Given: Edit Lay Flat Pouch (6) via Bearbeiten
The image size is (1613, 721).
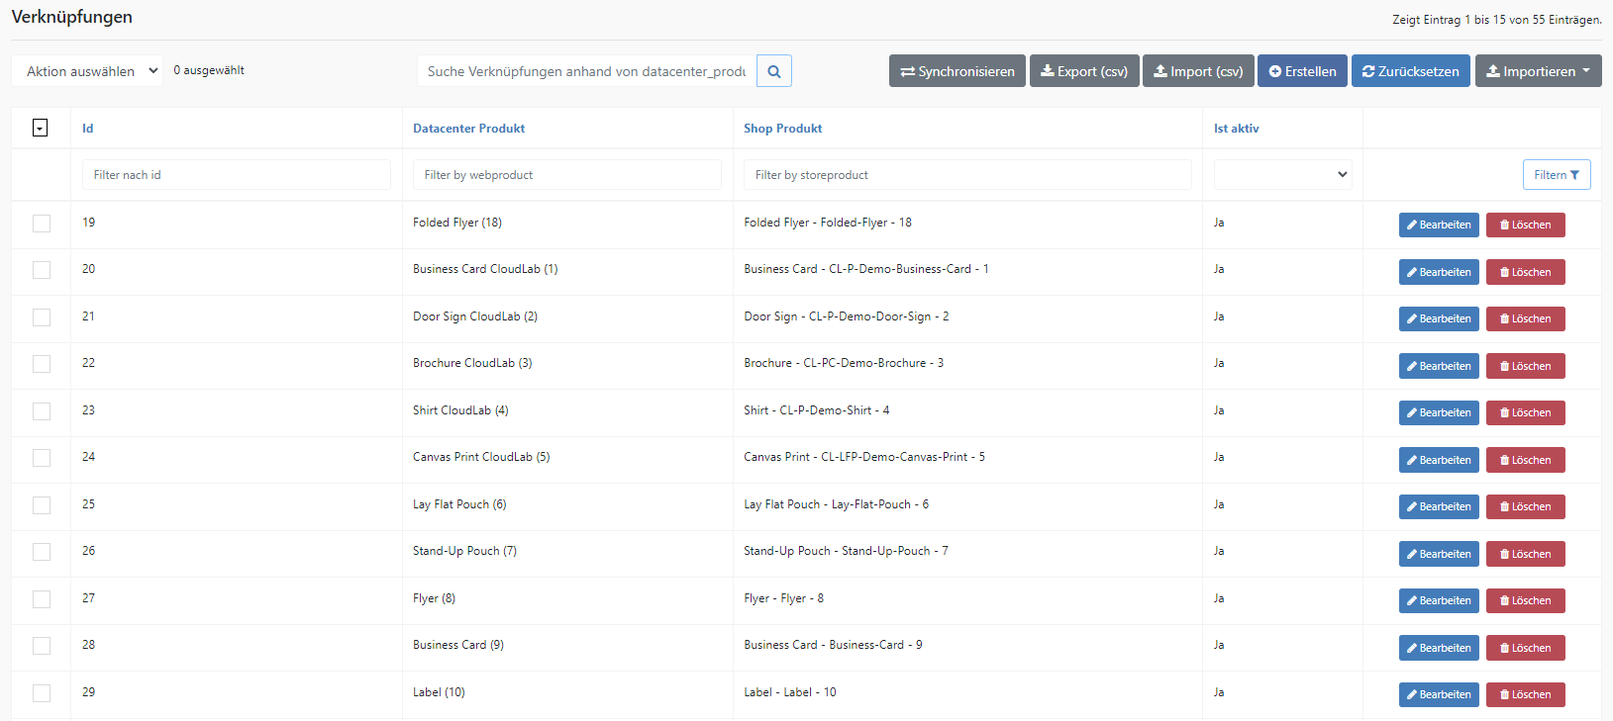Looking at the screenshot, I should [1439, 506].
